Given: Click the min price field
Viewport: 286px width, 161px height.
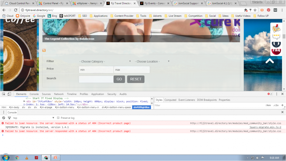Looking at the screenshot, I should click(96, 69).
